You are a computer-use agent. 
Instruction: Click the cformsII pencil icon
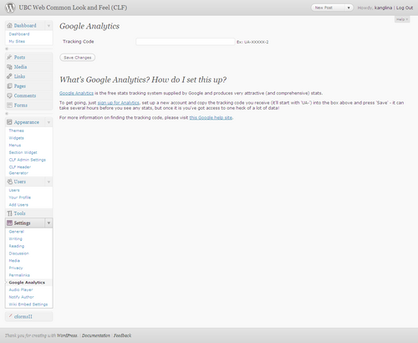pos(10,316)
